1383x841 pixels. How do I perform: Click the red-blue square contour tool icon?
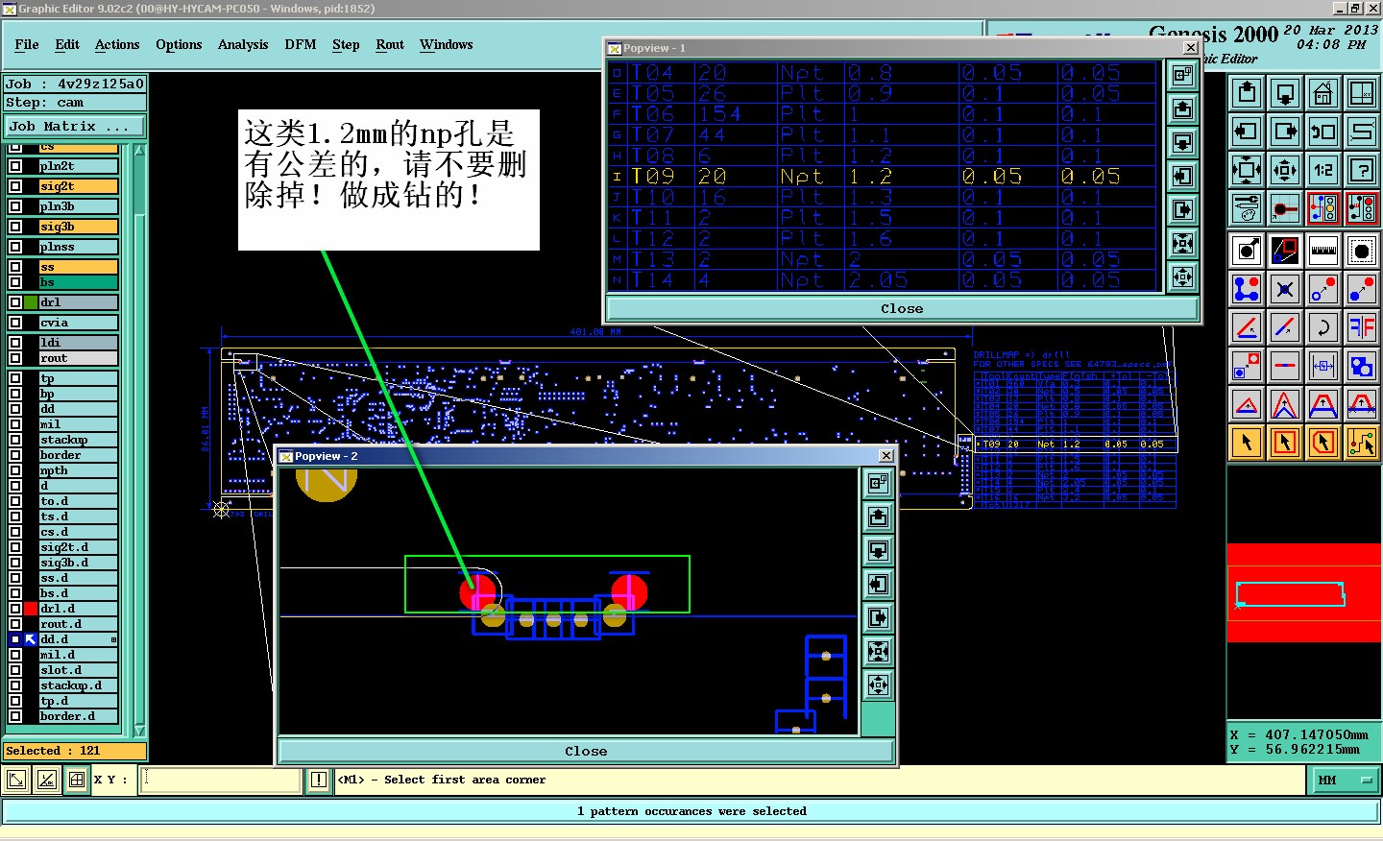pyautogui.click(x=1247, y=366)
